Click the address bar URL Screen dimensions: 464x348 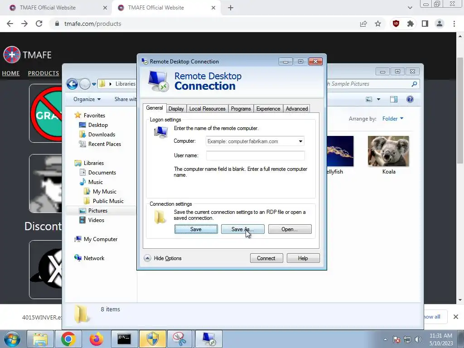tap(92, 24)
